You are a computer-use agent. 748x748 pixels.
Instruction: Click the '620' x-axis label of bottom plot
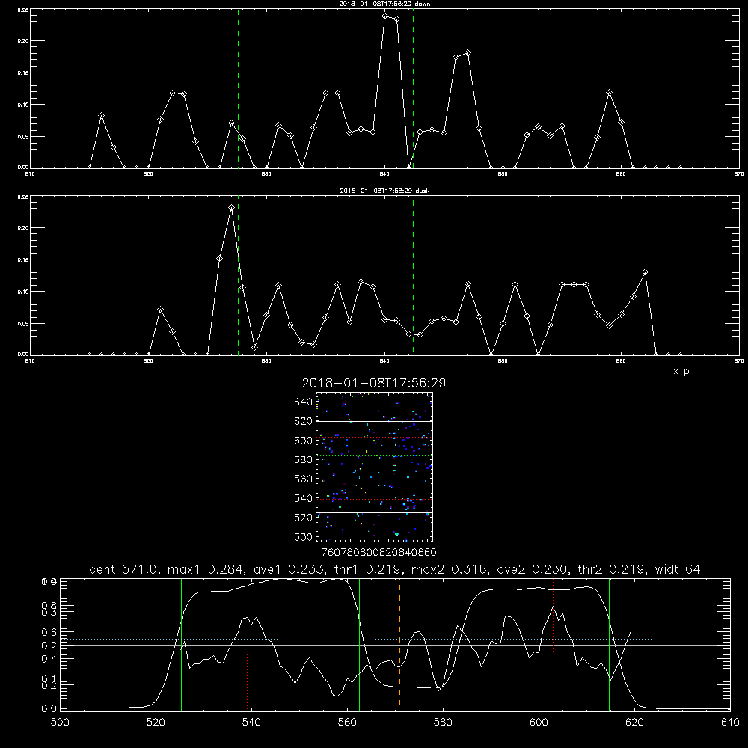point(634,723)
